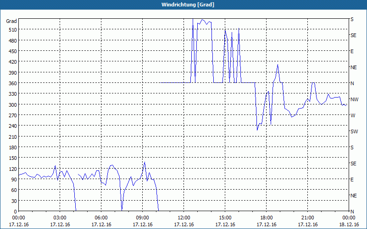Click the 30 degree axis label

14,201
